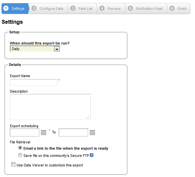Click the step 6 number circle
195x177 pixels.
(172, 8)
